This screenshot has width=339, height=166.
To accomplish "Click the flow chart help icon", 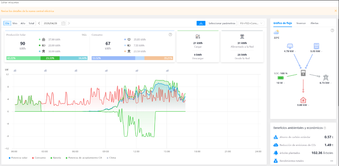I will coord(332,30).
